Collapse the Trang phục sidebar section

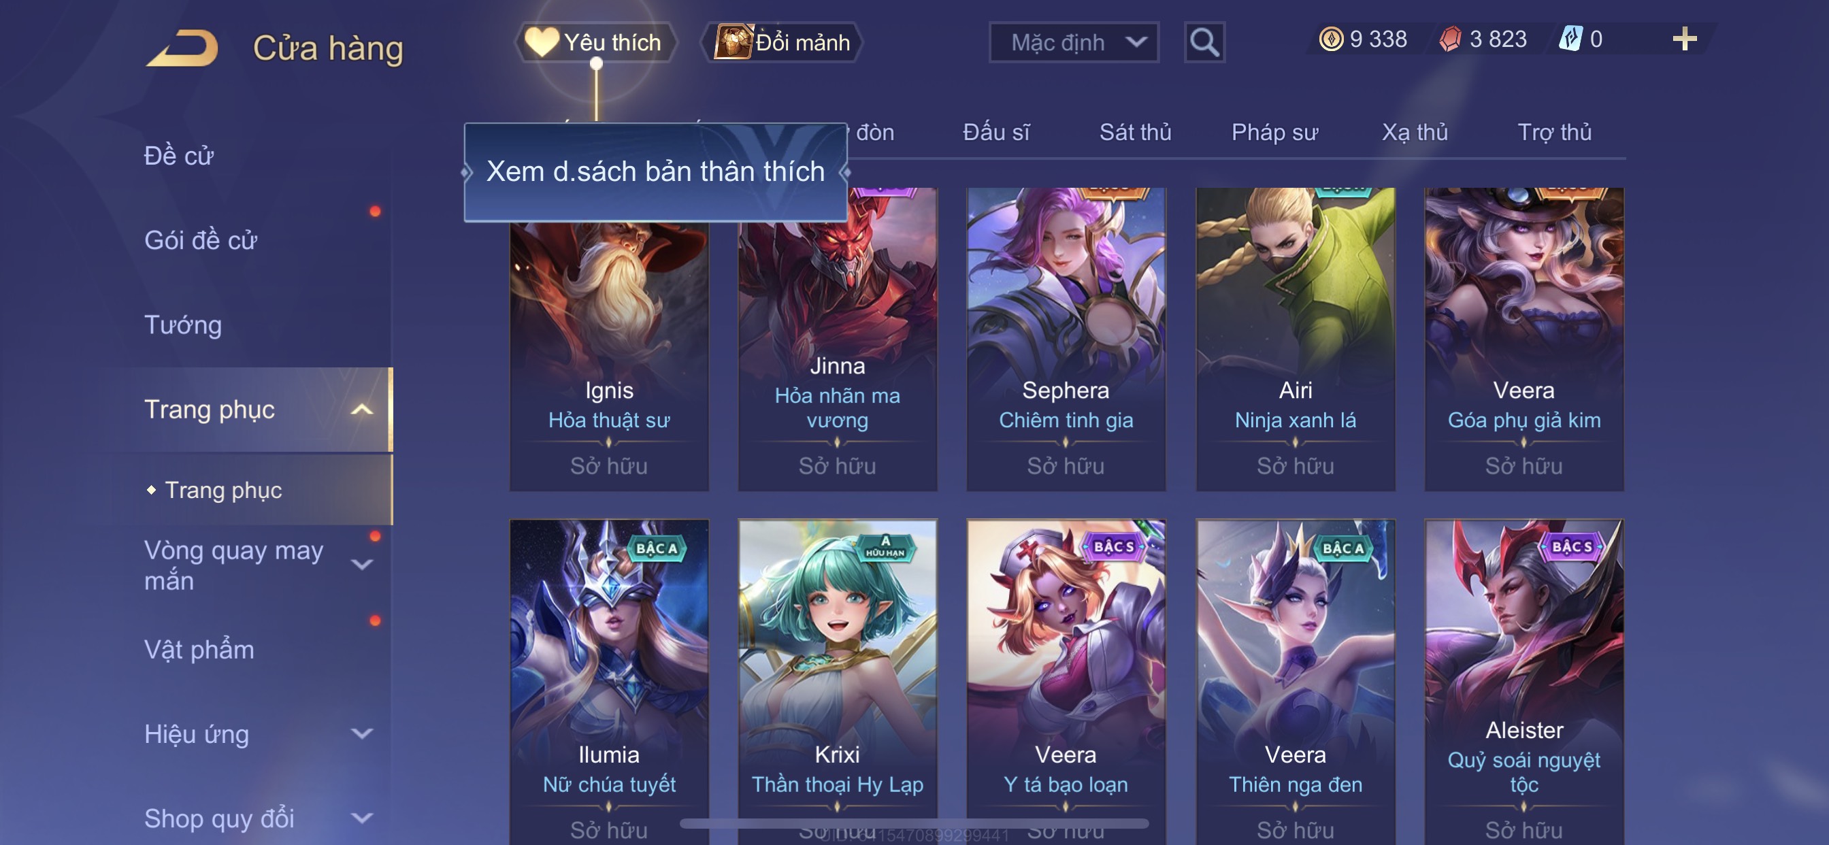click(x=361, y=410)
